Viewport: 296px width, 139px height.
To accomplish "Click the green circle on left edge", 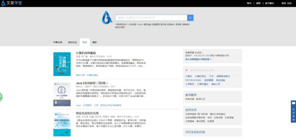I will coord(1,97).
